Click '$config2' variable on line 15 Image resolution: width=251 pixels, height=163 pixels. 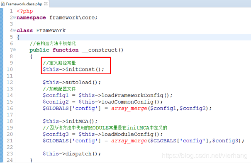(x=56, y=102)
